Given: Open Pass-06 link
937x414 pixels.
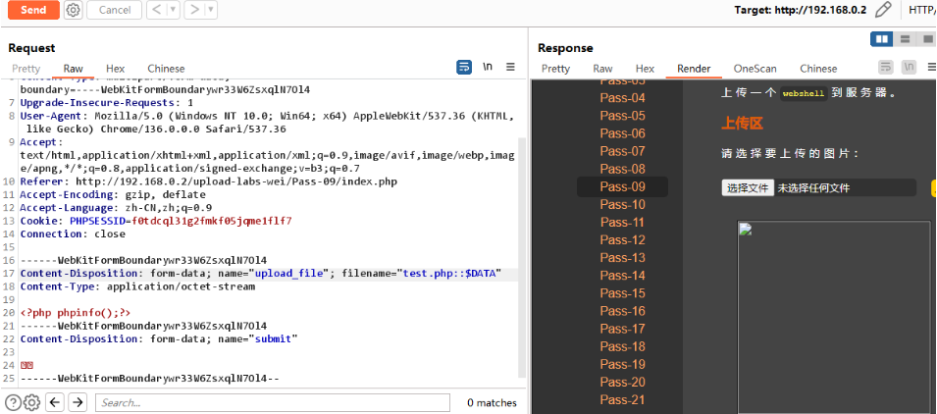Looking at the screenshot, I should pyautogui.click(x=623, y=133).
